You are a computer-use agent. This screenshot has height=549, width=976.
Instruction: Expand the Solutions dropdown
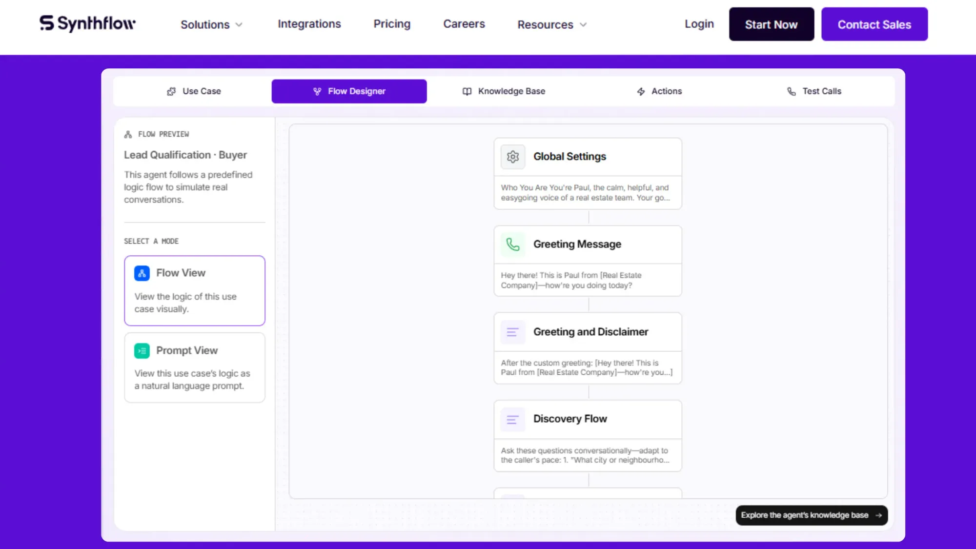click(211, 24)
